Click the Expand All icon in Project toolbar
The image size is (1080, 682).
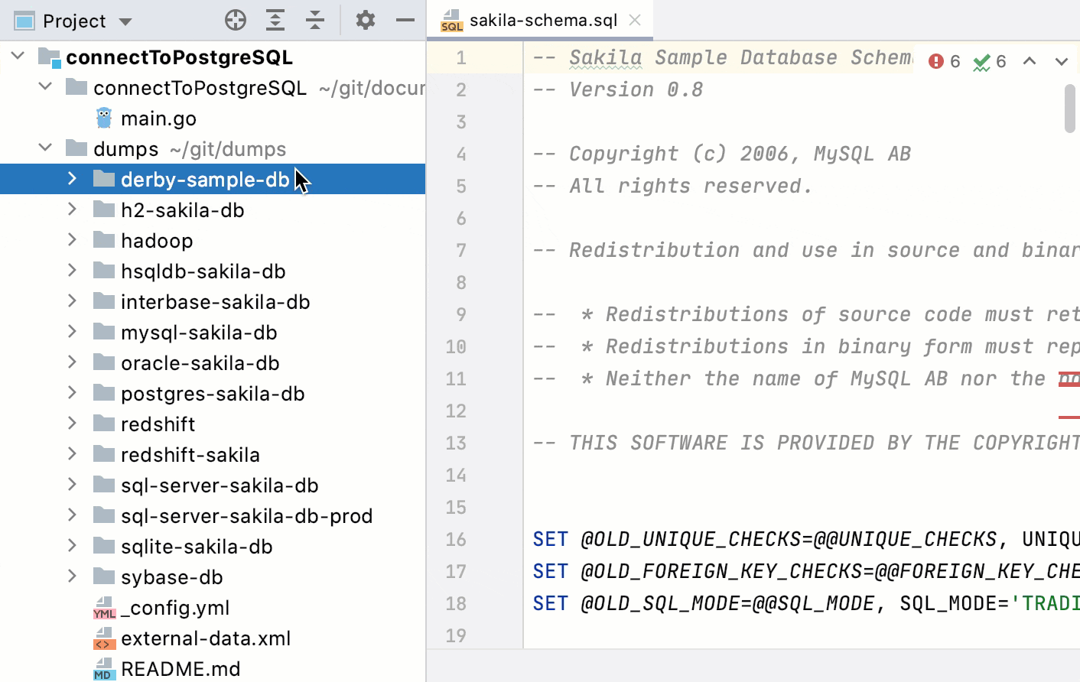(x=275, y=20)
